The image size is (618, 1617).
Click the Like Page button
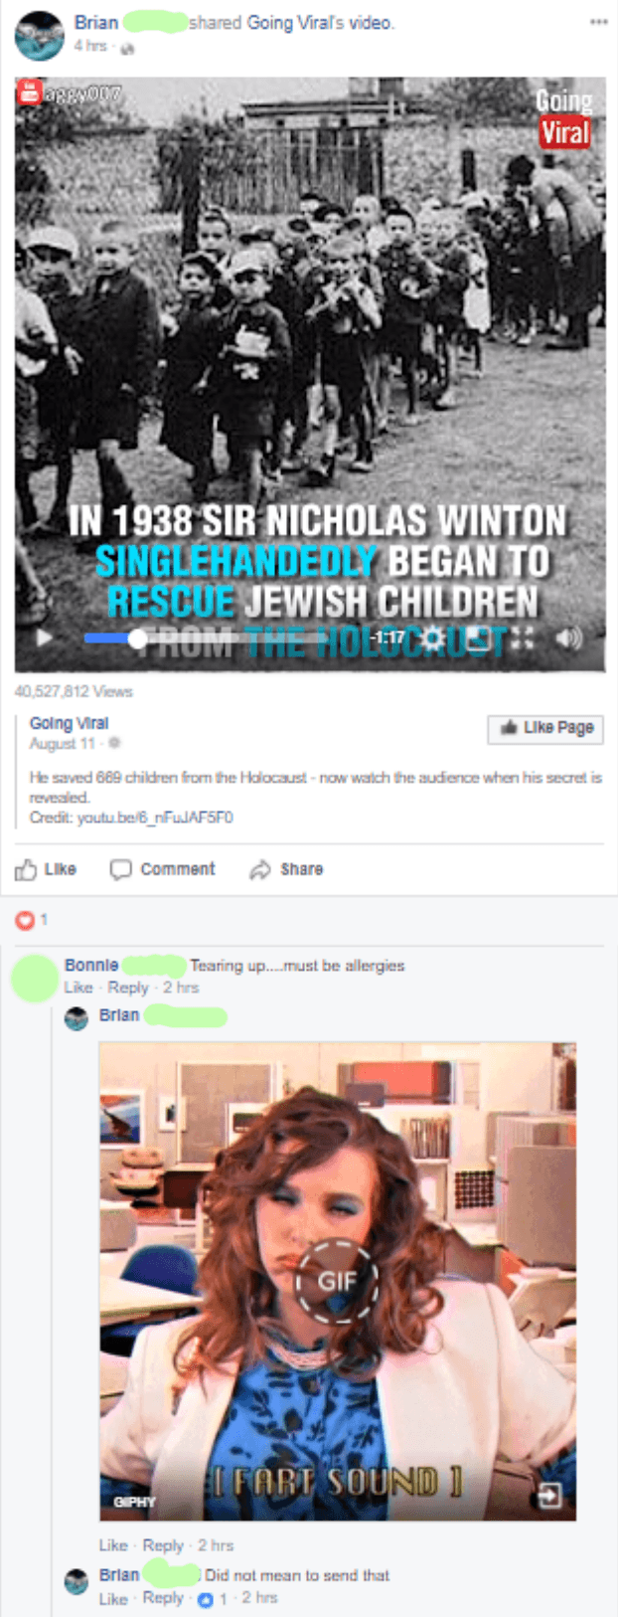(545, 729)
